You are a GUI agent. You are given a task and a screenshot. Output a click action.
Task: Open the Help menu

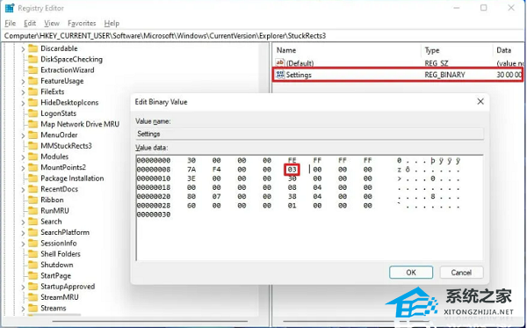[112, 23]
